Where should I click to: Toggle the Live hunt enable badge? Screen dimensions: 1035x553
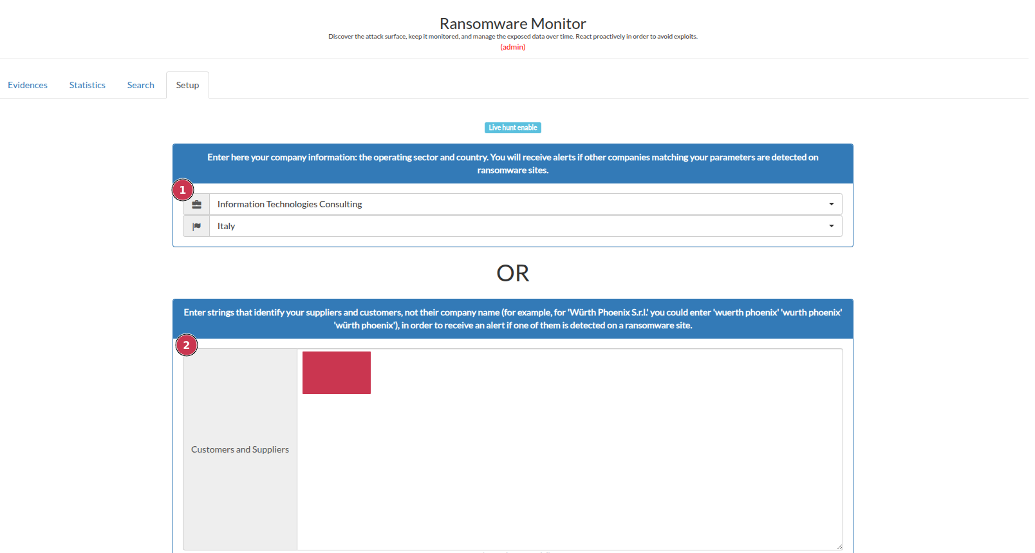coord(512,127)
